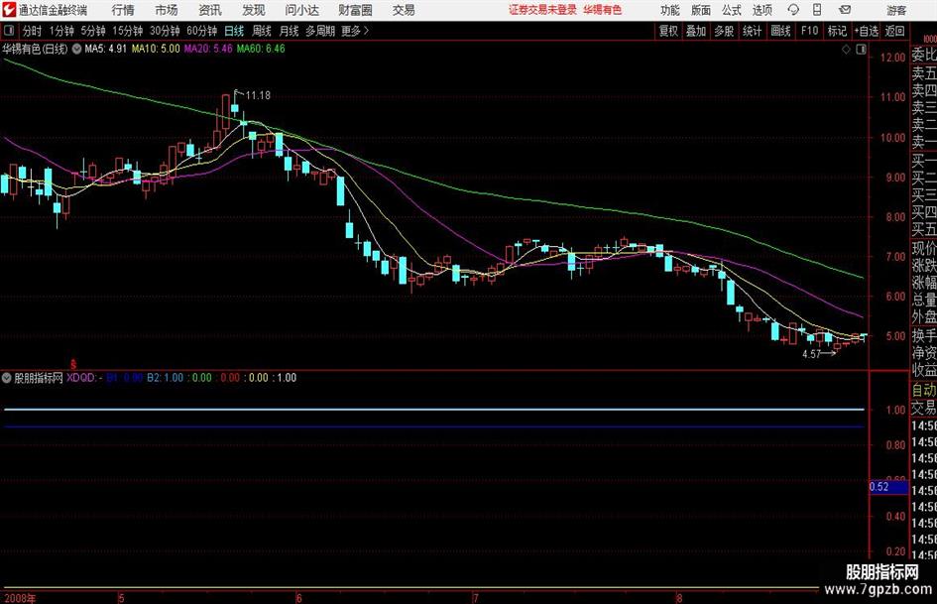
Task: Switch to the 15分钟 period
Action: (128, 31)
